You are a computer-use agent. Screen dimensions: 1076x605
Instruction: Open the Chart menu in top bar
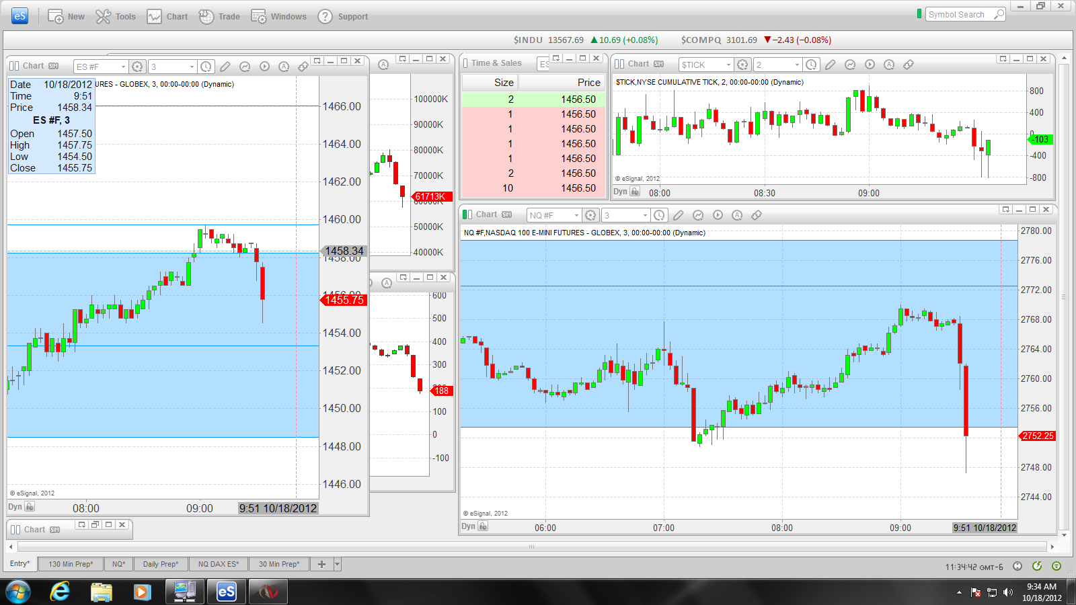[167, 16]
